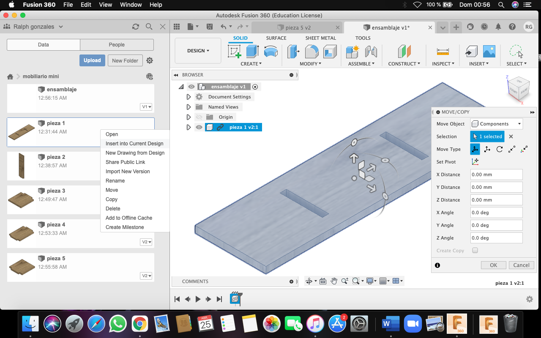
Task: Choose the Free Move type
Action: tap(475, 149)
